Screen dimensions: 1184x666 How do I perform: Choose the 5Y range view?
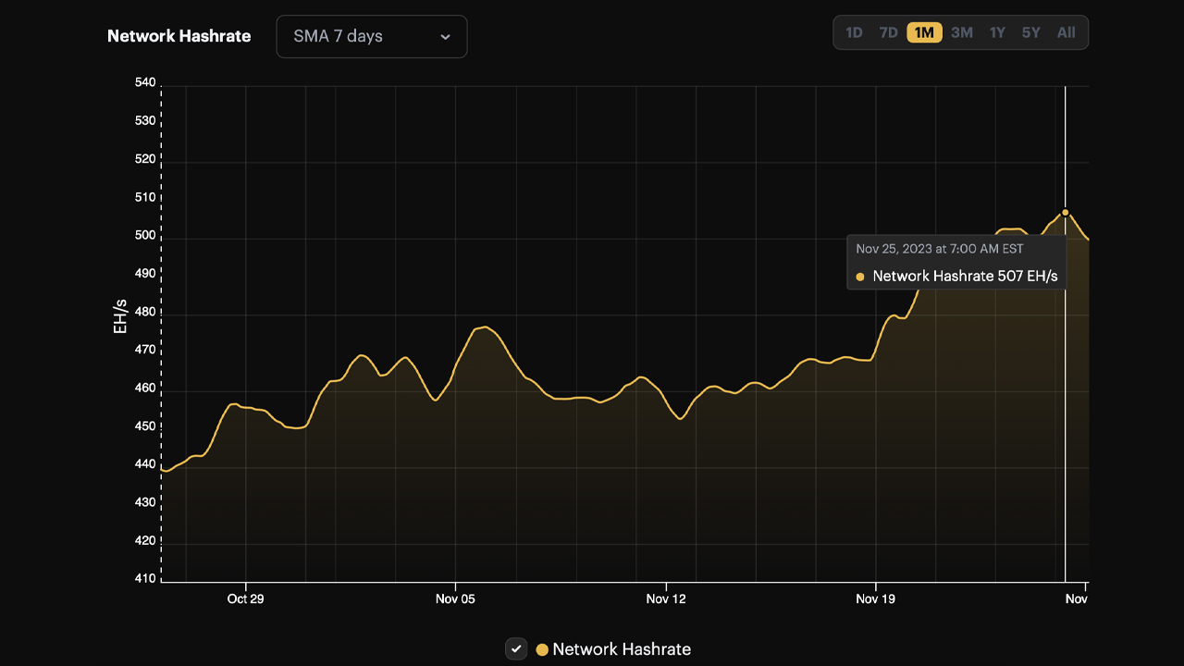pos(1030,31)
